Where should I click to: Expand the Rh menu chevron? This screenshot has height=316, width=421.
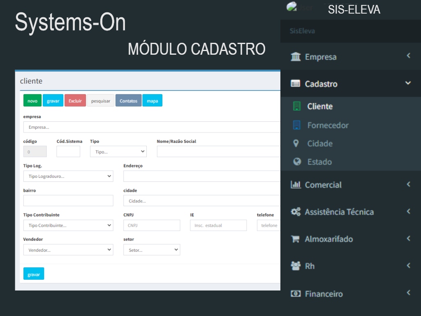[x=408, y=265]
